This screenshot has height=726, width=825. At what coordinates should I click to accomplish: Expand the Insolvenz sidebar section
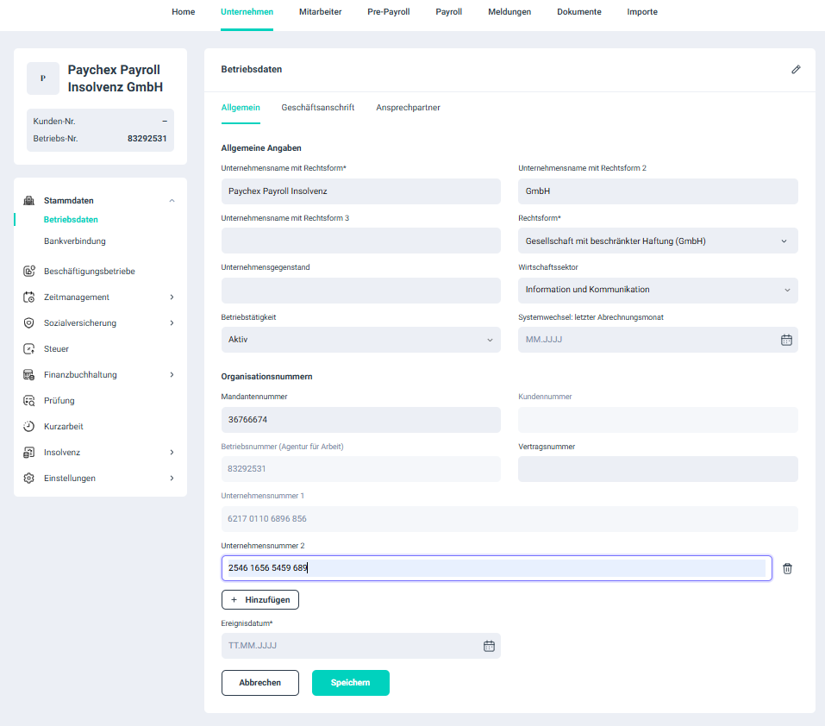click(x=172, y=453)
